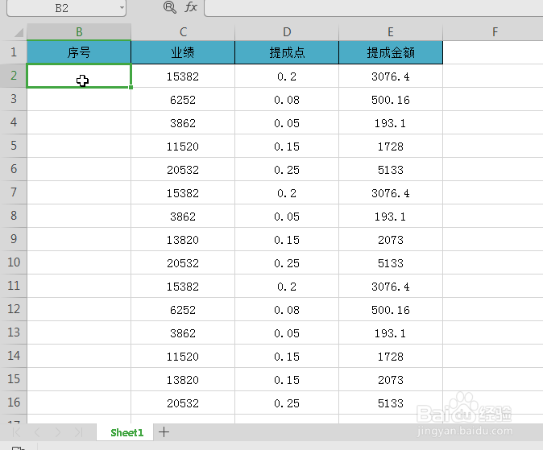Select cell E6 containing 5133
The height and width of the screenshot is (450, 543).
[x=391, y=170]
